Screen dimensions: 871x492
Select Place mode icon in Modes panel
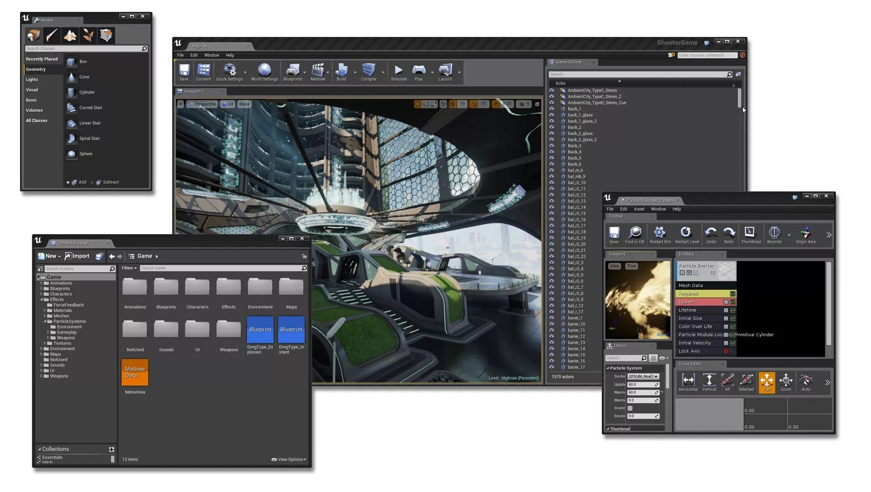34,36
